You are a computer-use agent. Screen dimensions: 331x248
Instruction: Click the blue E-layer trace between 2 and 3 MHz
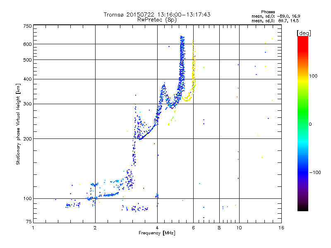[x=111, y=195]
